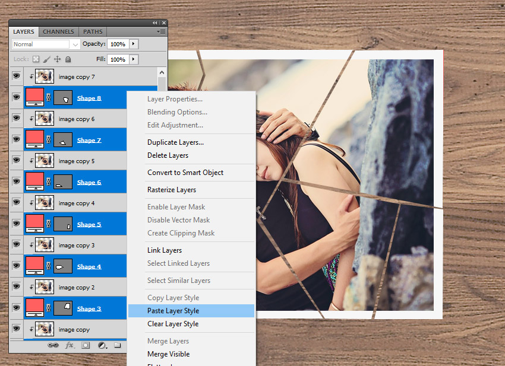The height and width of the screenshot is (366, 505).
Task: Select the vector mask thumbnail of Shape 6
Action: click(63, 182)
